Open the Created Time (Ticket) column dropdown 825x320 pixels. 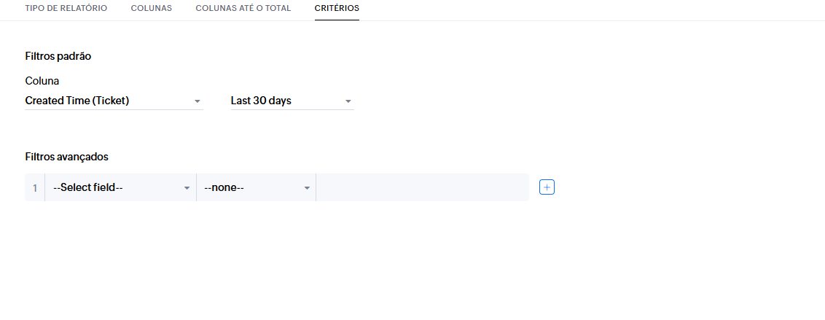[109, 101]
